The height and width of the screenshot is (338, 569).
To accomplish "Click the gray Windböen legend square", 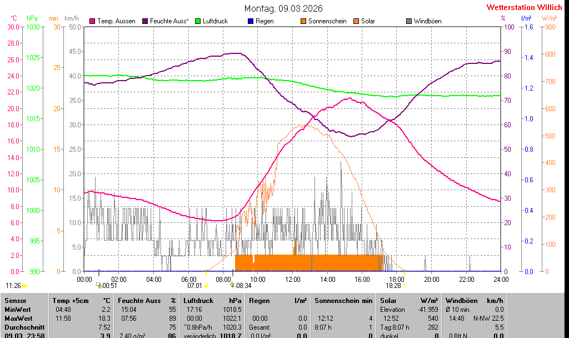I will pyautogui.click(x=409, y=21).
